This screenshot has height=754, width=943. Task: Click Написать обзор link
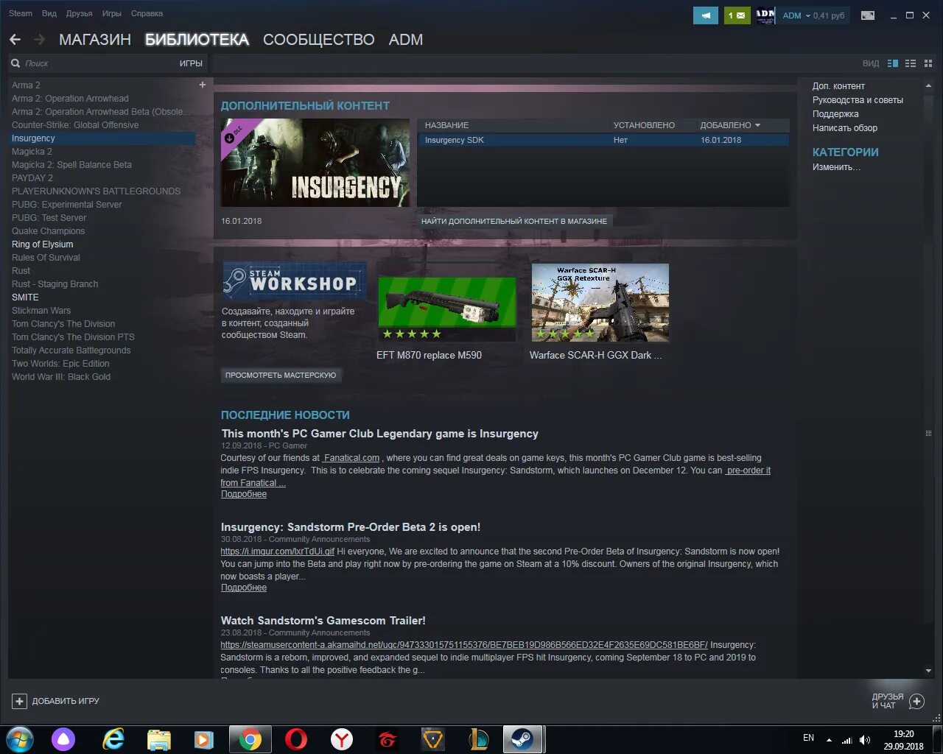pos(845,128)
